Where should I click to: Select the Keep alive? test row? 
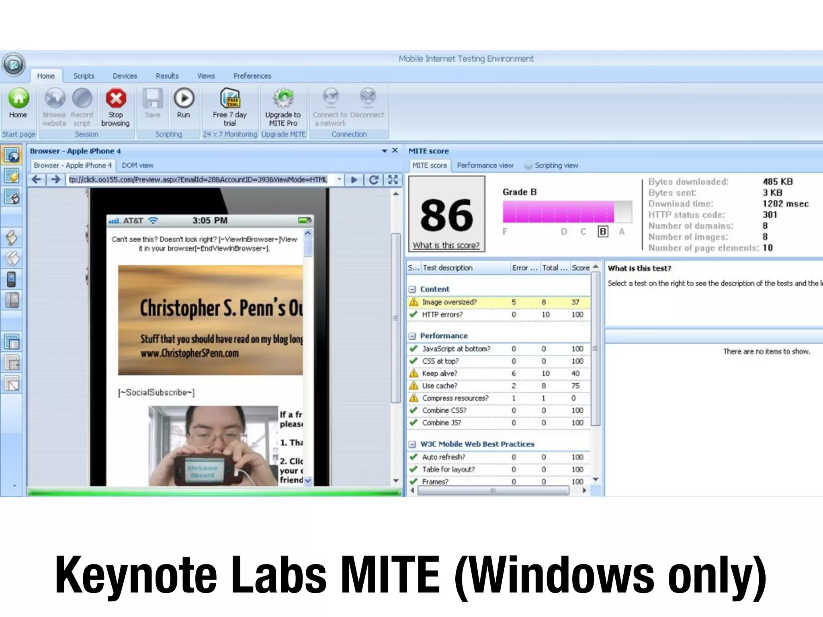click(x=499, y=374)
